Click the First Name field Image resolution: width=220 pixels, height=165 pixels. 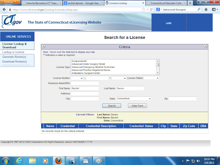85,88
